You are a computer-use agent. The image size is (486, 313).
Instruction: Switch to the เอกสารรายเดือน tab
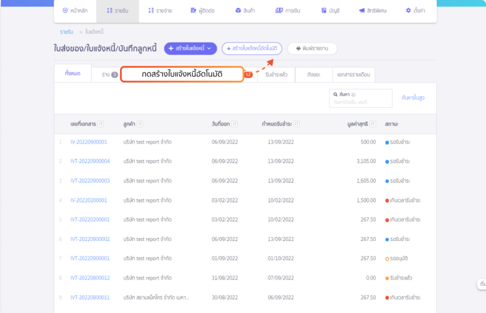[x=354, y=74]
